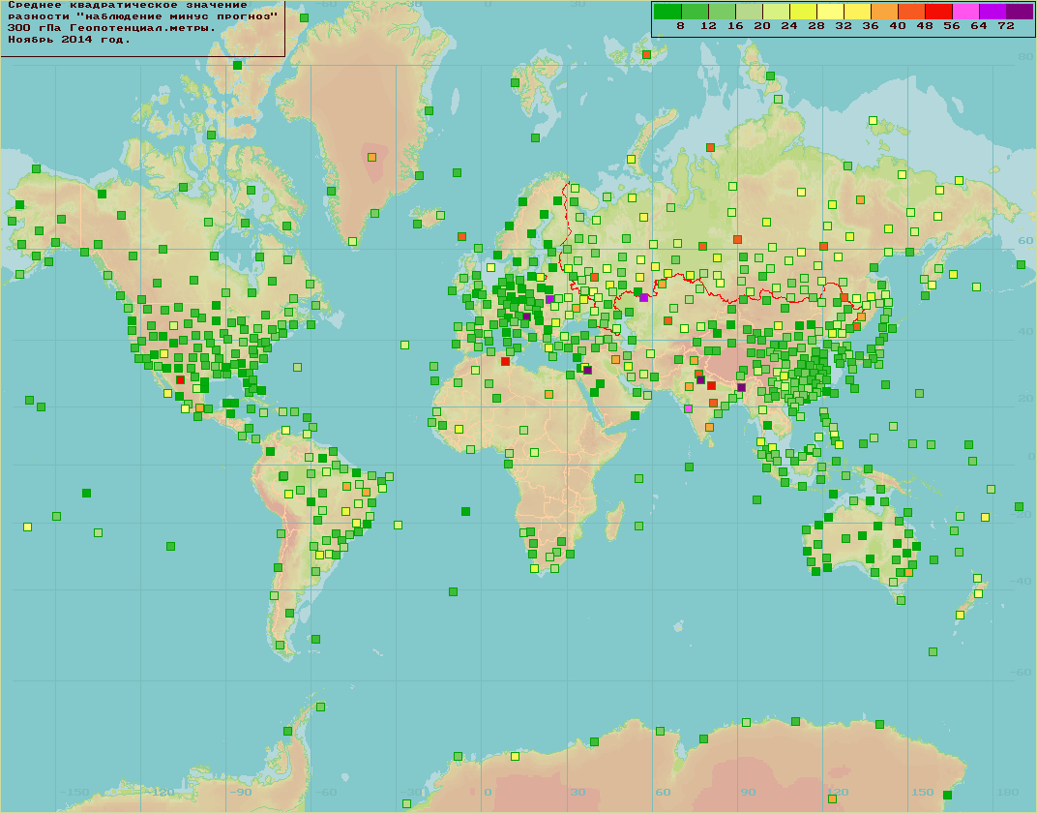The height and width of the screenshot is (813, 1037).
Task: Click bottom longitude label 150
Action: tap(923, 793)
